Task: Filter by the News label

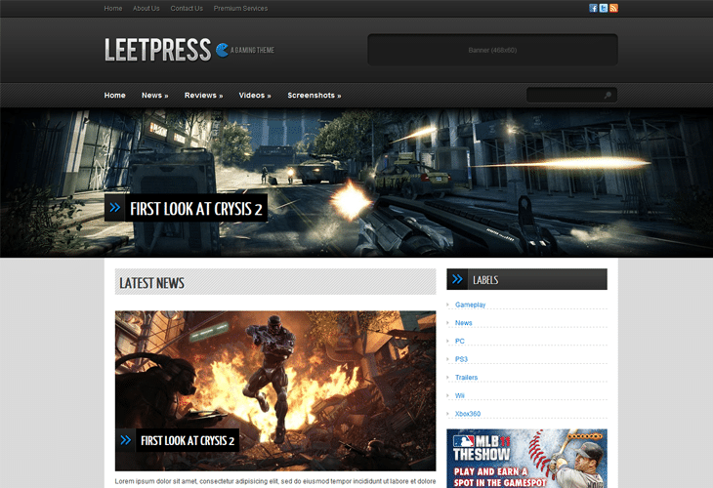Action: (x=463, y=323)
